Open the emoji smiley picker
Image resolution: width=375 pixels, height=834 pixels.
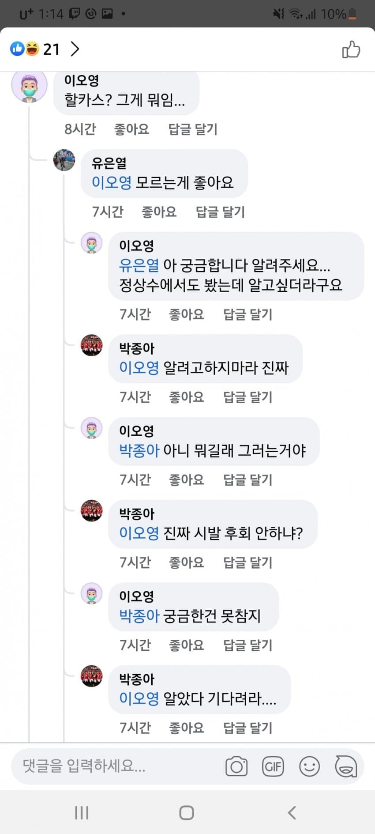(309, 766)
